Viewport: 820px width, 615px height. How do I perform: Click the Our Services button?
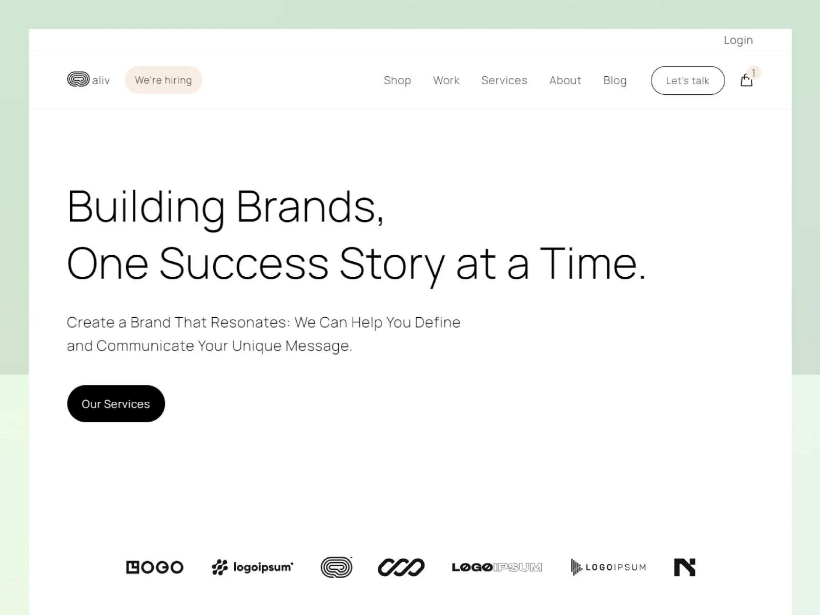[116, 404]
